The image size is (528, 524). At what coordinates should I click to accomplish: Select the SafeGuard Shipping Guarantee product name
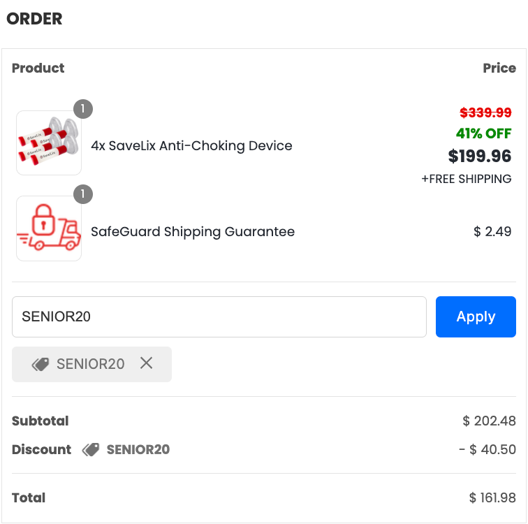point(193,231)
